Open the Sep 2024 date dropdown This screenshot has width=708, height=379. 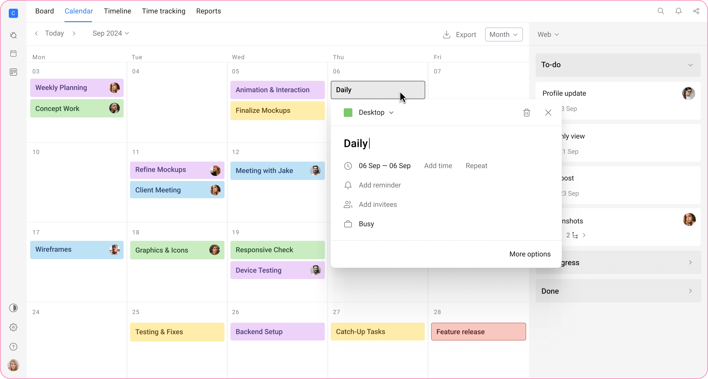point(110,33)
